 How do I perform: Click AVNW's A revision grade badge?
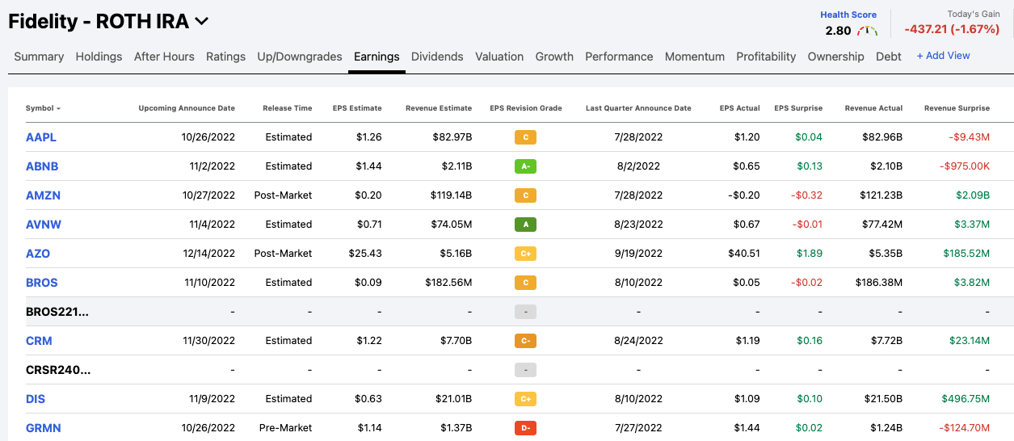pyautogui.click(x=525, y=225)
